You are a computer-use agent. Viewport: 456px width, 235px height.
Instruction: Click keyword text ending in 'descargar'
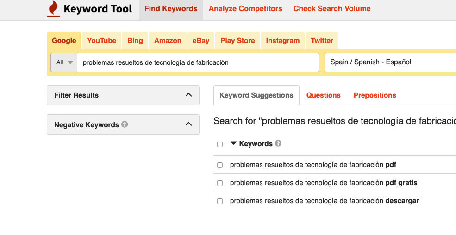click(325, 201)
